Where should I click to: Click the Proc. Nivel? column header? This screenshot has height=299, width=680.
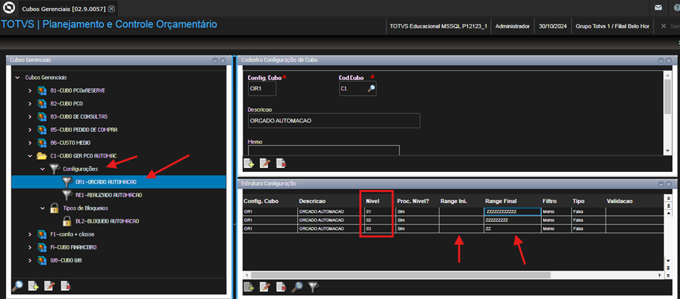[x=413, y=201]
